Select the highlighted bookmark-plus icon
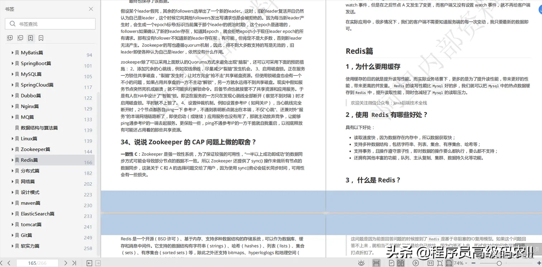This screenshot has width=542, height=267. point(30,38)
